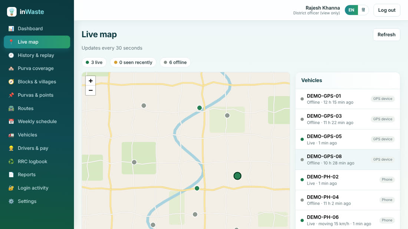Select the 3 live filter chip
This screenshot has width=408, height=229.
pos(94,62)
